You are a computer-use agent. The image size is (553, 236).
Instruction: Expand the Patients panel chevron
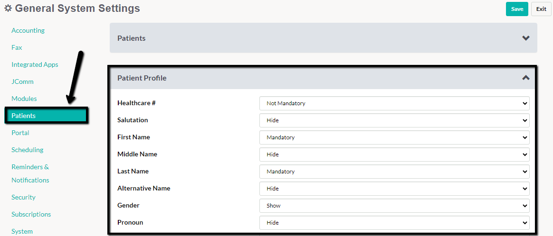pyautogui.click(x=525, y=38)
